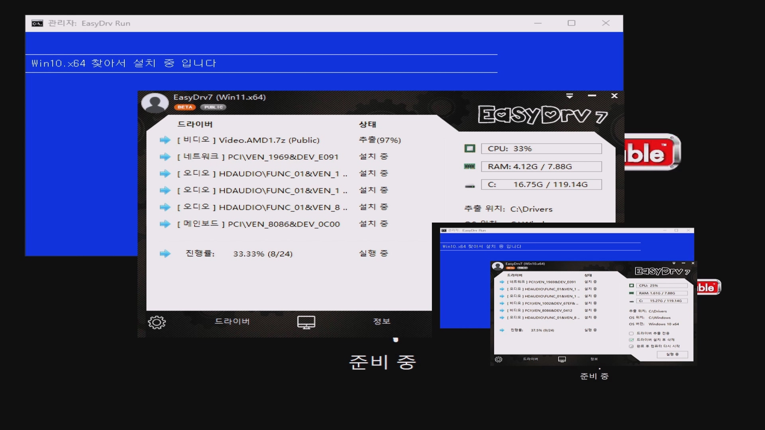Image resolution: width=765 pixels, height=430 pixels.
Task: Click the C: 16.75G / 119.14G field
Action: [541, 184]
